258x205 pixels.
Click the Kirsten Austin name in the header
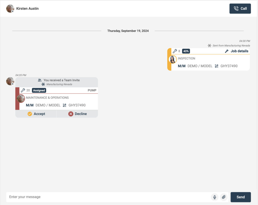27,9
